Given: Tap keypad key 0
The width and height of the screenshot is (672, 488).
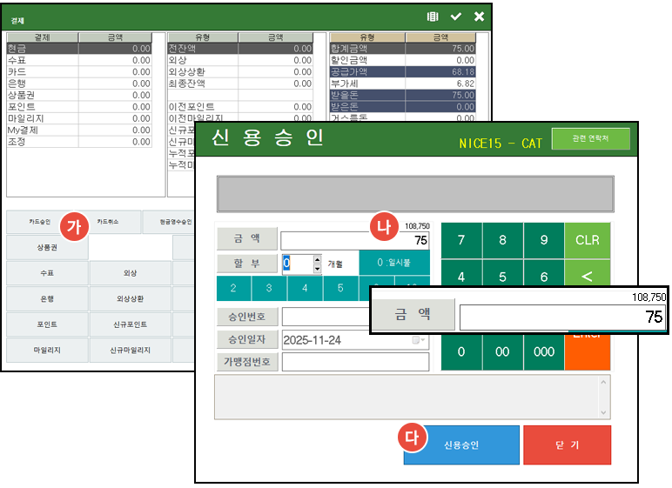Looking at the screenshot, I should (x=461, y=351).
